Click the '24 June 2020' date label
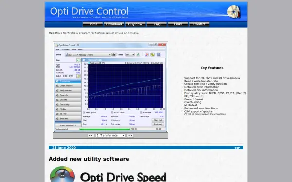292x182 pixels. 64,148
